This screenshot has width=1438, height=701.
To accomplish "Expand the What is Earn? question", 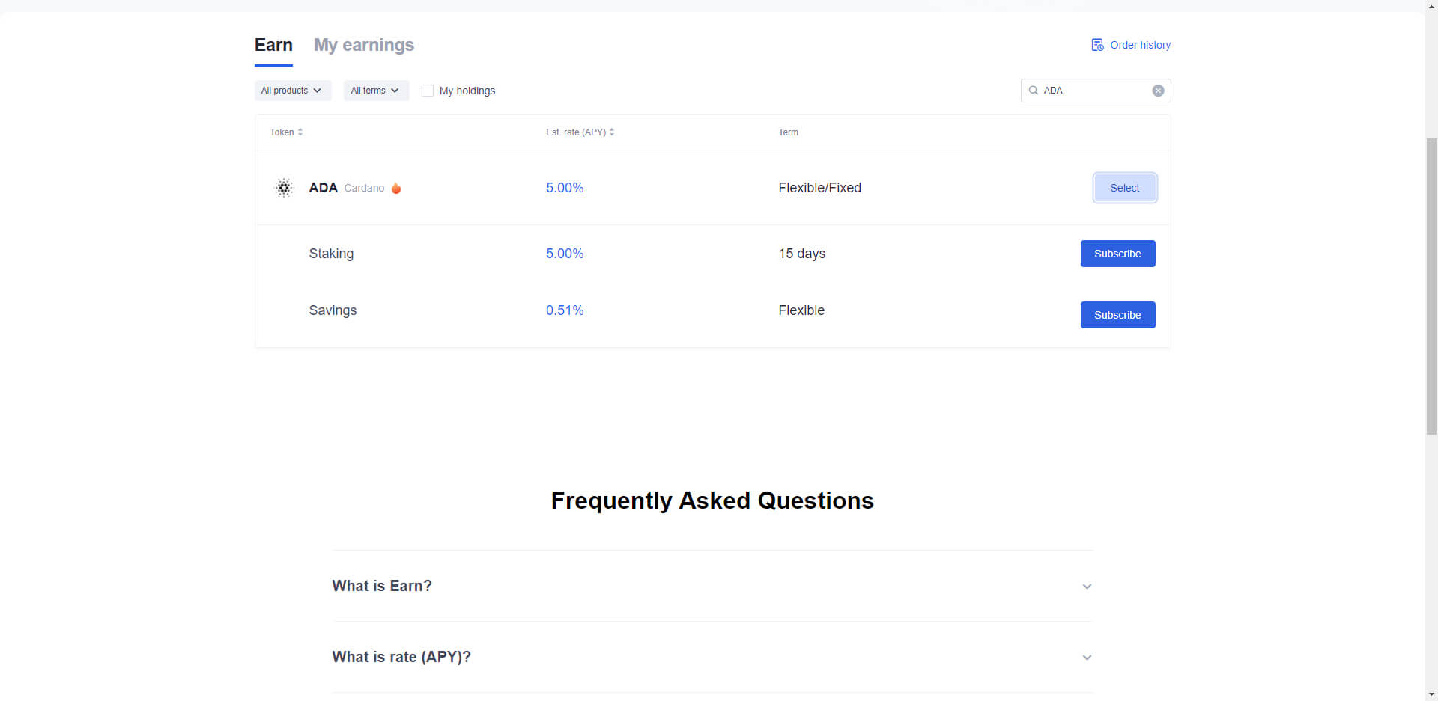I will point(712,586).
